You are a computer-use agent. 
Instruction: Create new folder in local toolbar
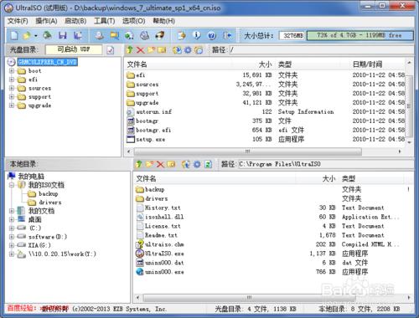tap(149, 164)
